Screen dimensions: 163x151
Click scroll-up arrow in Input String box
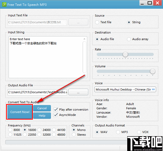(84, 39)
